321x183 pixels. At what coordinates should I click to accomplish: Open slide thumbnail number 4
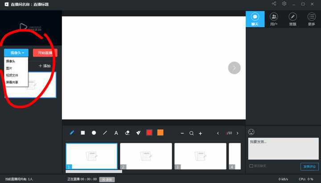(235, 156)
